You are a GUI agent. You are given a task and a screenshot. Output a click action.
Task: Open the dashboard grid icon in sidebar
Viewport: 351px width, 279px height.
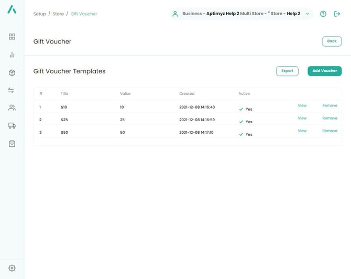click(12, 37)
